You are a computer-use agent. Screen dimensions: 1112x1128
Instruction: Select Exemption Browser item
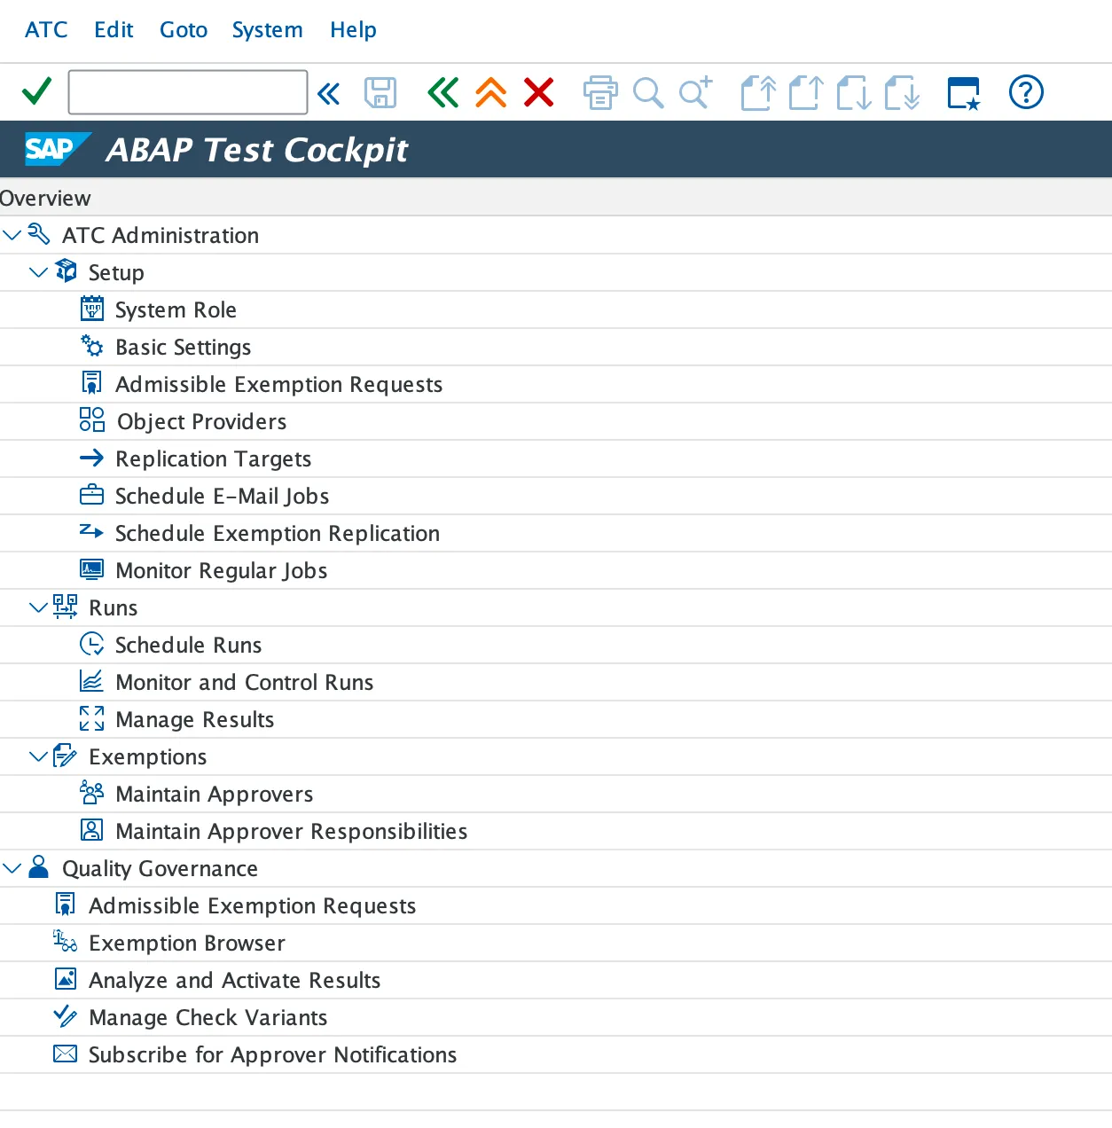click(x=186, y=944)
